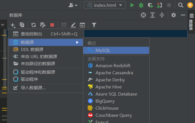Choose 驱动程序和数据源 menu item

tap(46, 72)
